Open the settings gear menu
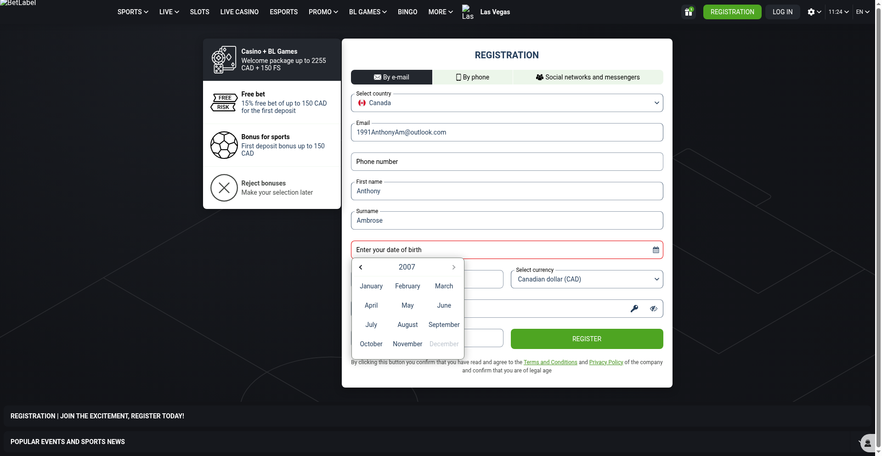The width and height of the screenshot is (882, 456). coord(814,12)
